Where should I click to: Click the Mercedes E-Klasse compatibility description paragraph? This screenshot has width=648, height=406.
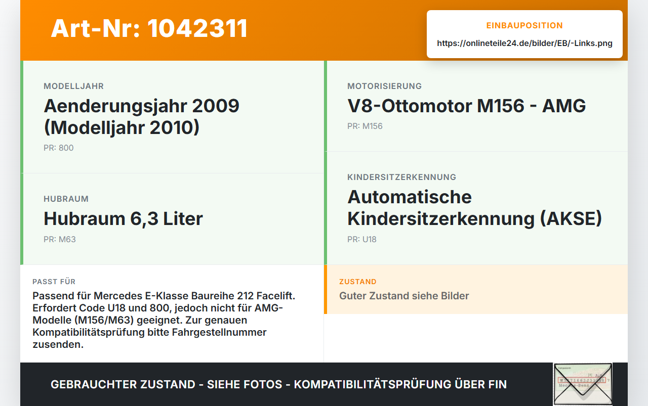(x=164, y=320)
